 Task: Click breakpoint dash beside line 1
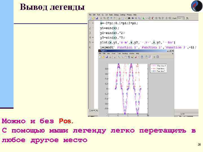[93, 23]
